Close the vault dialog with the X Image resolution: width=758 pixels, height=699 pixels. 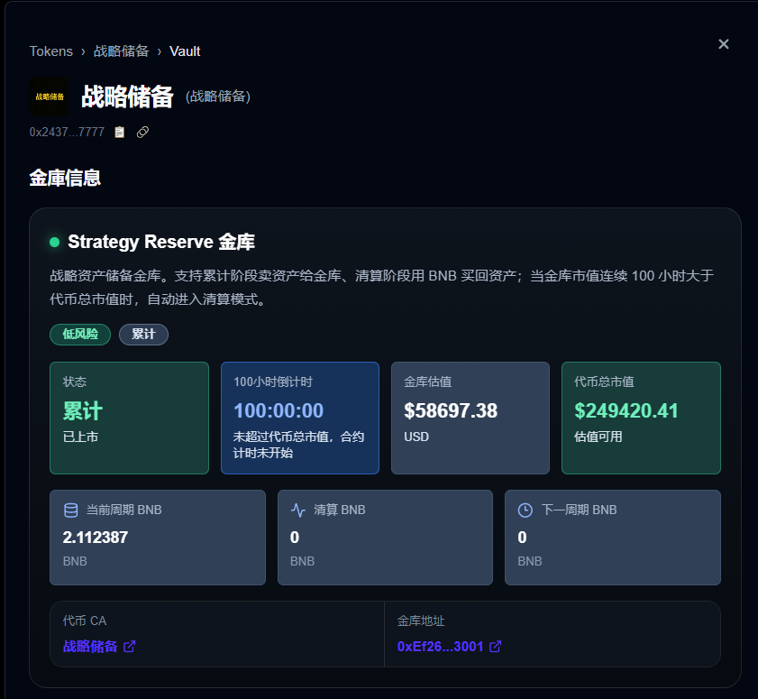[723, 44]
